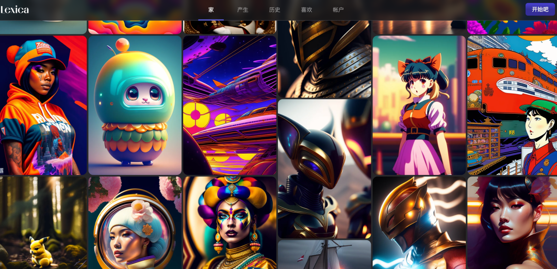Open the woman in orange hoodie image
557x269 pixels.
pyautogui.click(x=43, y=105)
